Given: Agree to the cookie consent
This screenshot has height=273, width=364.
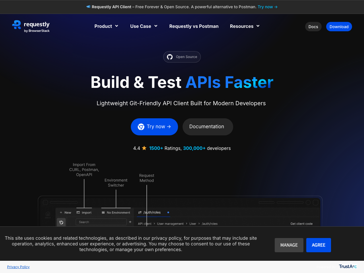Looking at the screenshot, I should coord(318,245).
